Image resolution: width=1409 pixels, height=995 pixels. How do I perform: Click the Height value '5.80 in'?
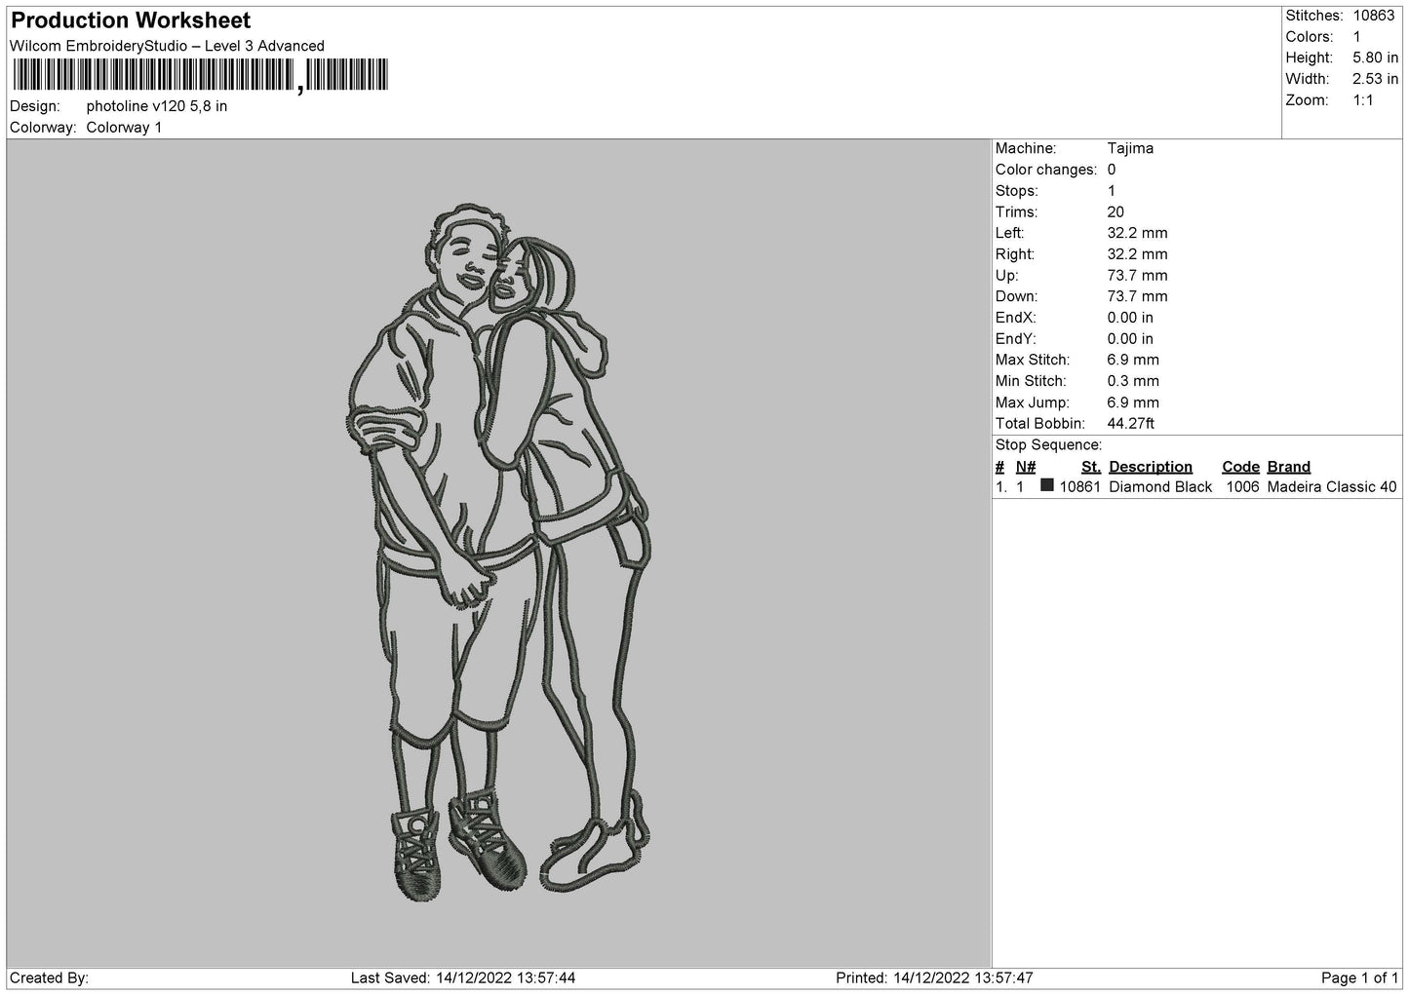point(1375,58)
